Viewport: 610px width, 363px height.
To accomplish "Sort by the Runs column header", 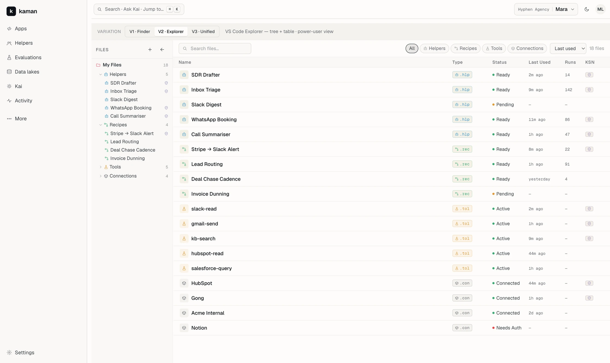I will click(570, 62).
